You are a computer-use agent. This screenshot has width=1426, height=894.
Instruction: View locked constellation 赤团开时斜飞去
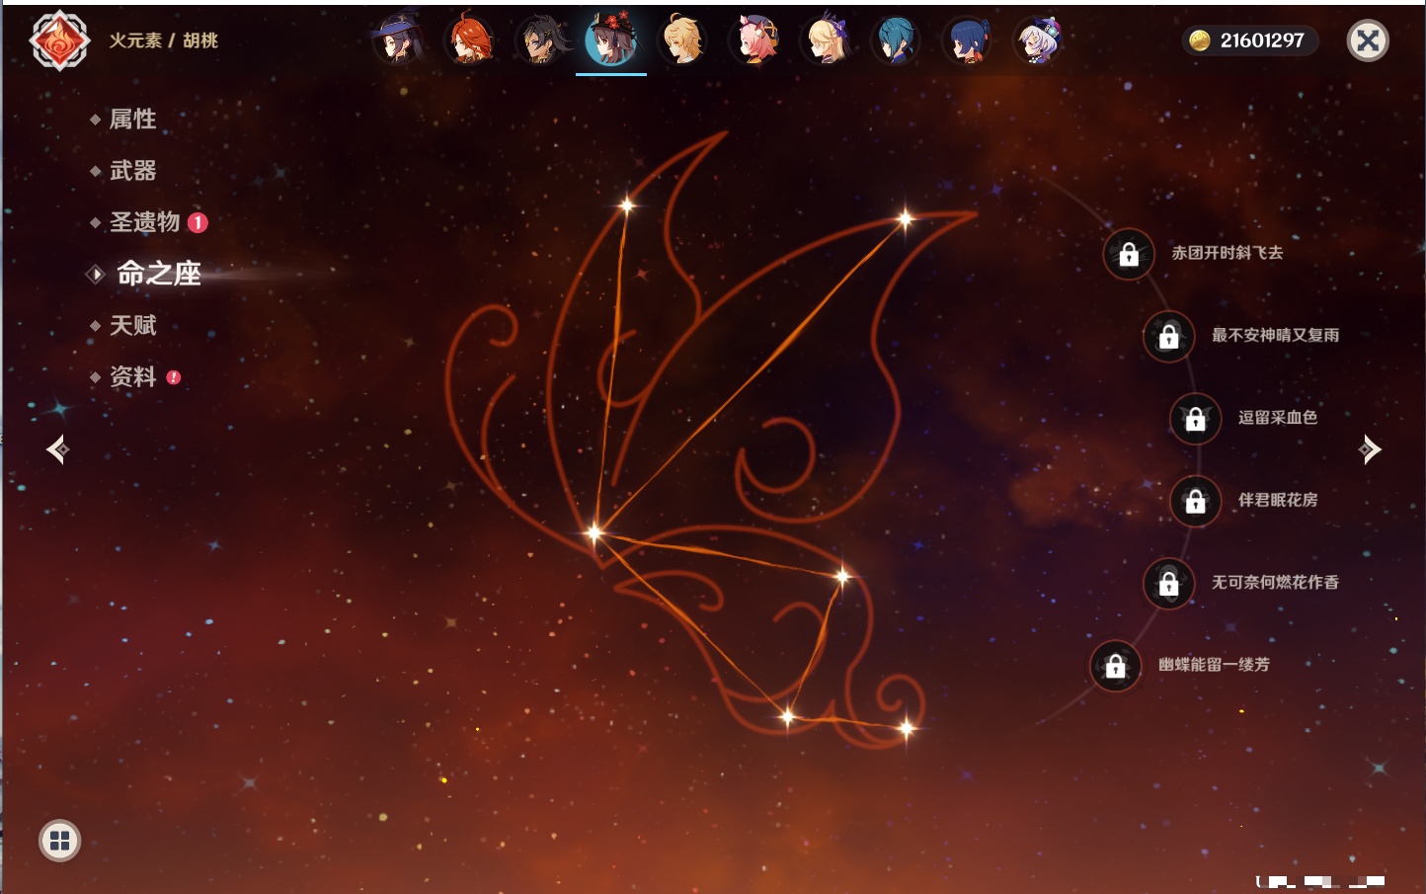[1129, 255]
